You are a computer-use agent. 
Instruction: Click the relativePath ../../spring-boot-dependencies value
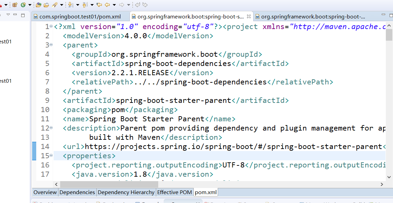tap(200, 82)
